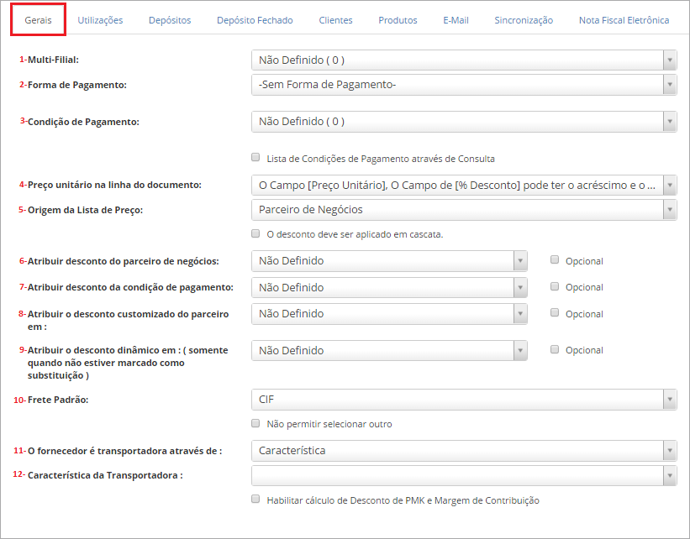Expand Atribuir desconto do parceiro de negócios dropdown
690x539 pixels.
389,261
